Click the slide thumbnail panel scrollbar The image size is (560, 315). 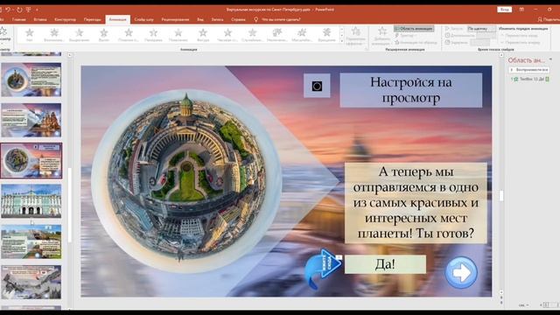tap(70, 206)
